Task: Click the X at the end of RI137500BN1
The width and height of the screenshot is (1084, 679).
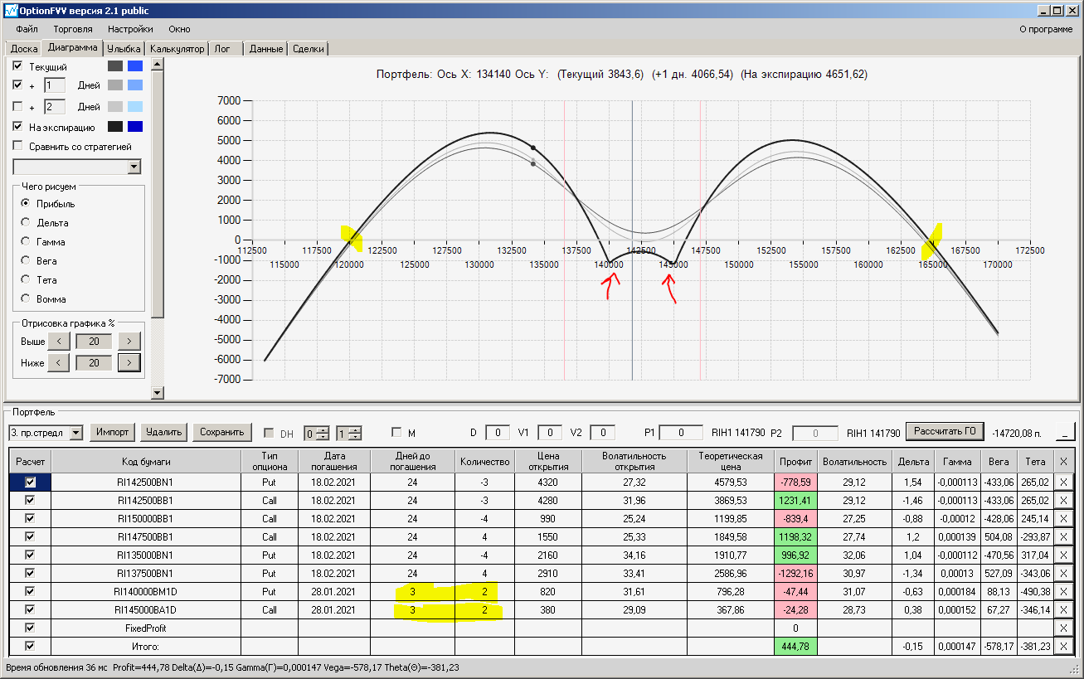Action: (1064, 573)
